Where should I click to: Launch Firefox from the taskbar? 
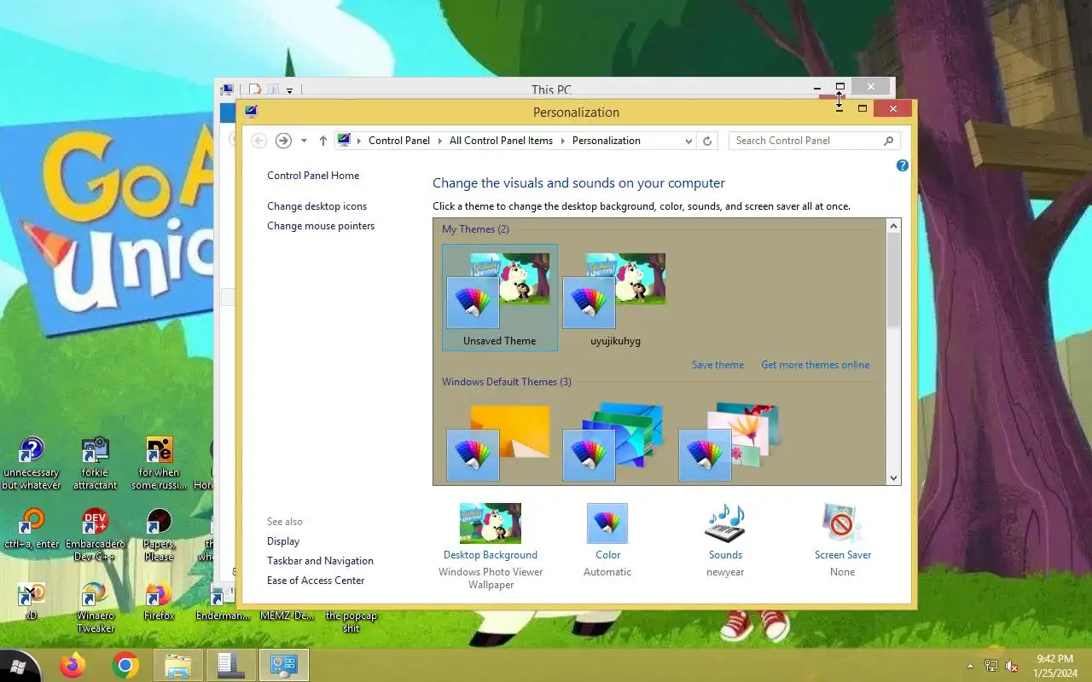[73, 665]
